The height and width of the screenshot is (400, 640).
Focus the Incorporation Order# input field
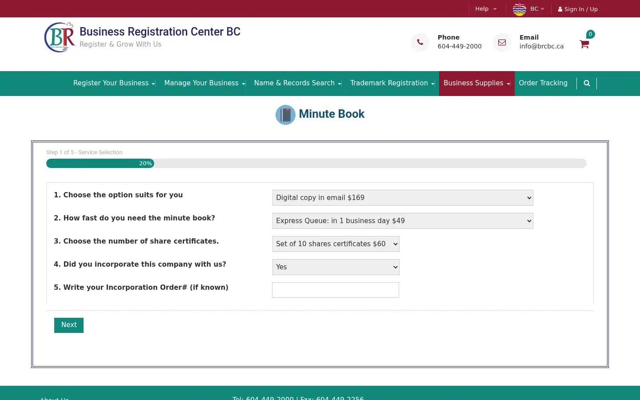click(x=336, y=290)
